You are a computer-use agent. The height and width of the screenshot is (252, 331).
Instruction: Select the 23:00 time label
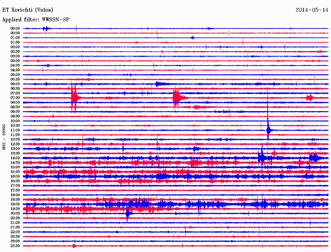pyautogui.click(x=15, y=241)
